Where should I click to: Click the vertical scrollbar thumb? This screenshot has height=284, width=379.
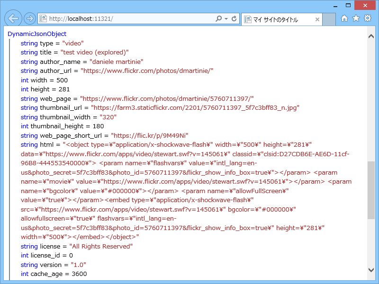[371, 190]
